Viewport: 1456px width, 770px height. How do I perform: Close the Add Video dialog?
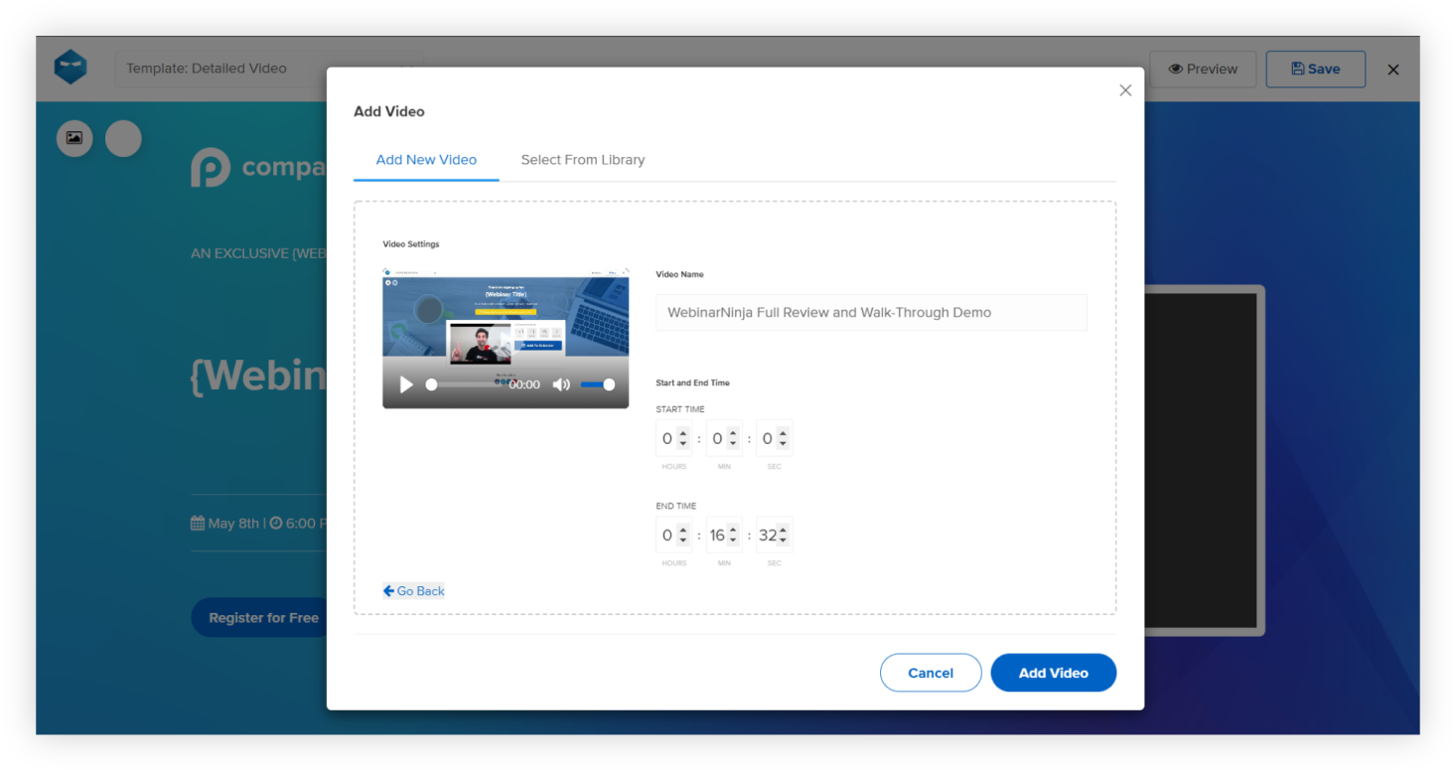click(x=1125, y=90)
